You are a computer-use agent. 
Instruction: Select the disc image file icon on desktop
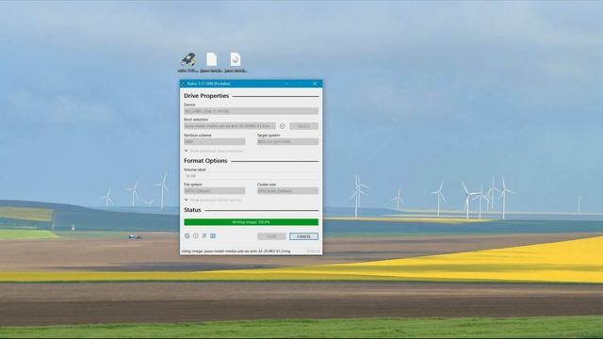coord(236,63)
